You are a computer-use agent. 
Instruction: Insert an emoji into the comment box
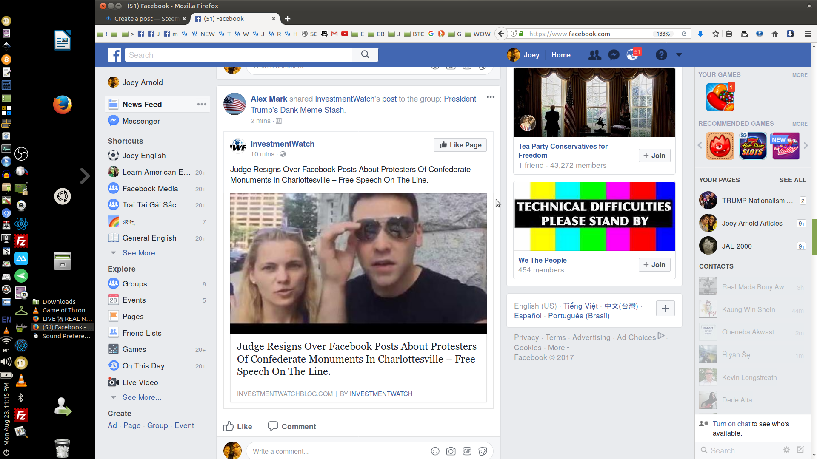click(x=435, y=451)
